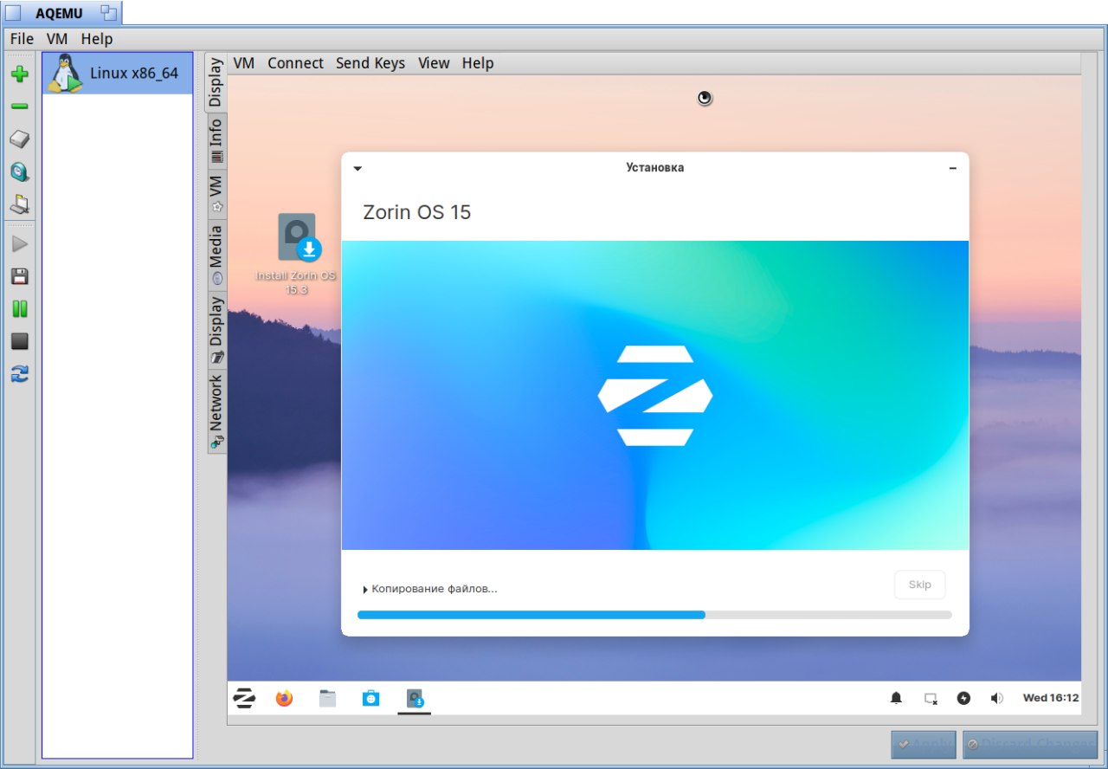Image resolution: width=1108 pixels, height=769 pixels.
Task: Click the disk with magnifier icon in sidebar
Action: tap(19, 172)
